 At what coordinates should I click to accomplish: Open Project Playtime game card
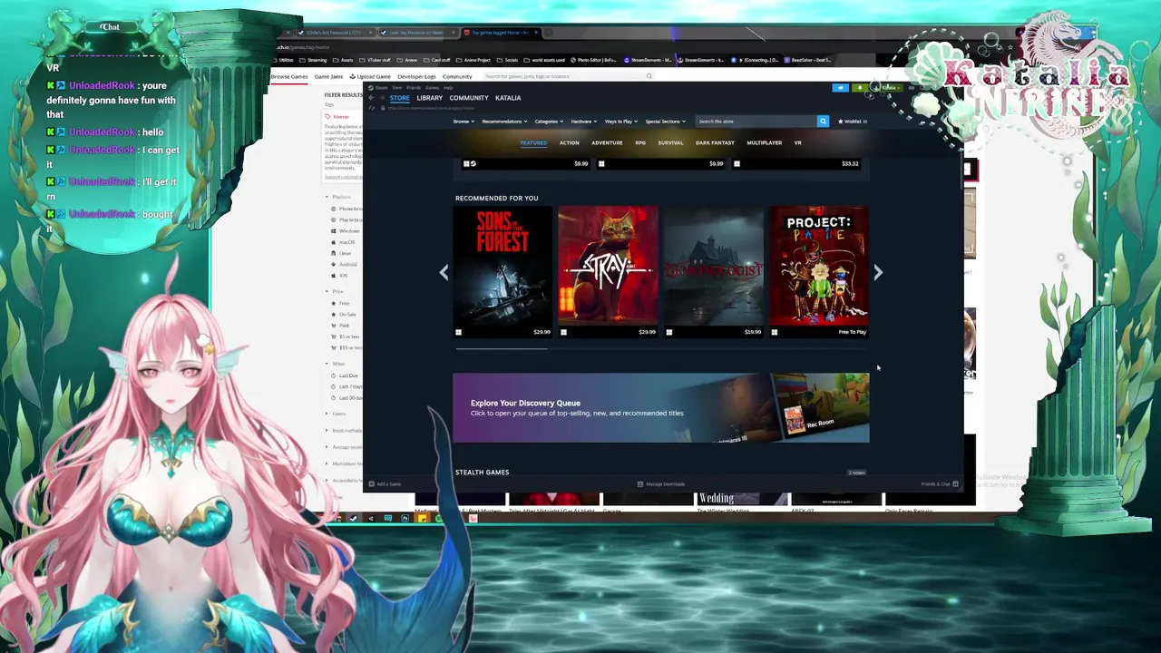click(819, 272)
